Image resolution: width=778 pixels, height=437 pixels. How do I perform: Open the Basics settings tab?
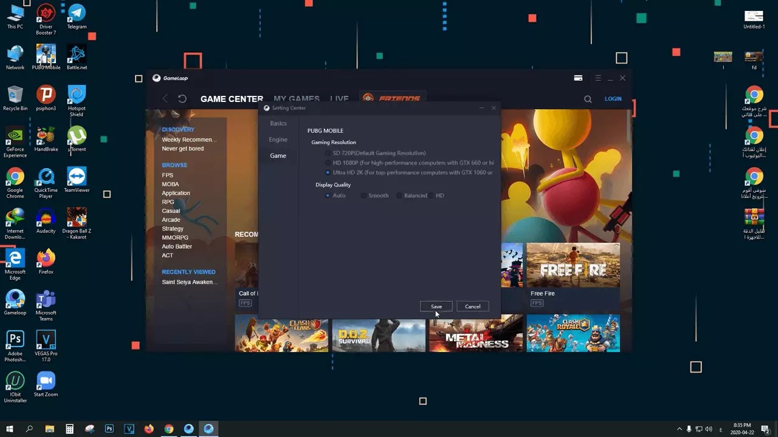(278, 123)
